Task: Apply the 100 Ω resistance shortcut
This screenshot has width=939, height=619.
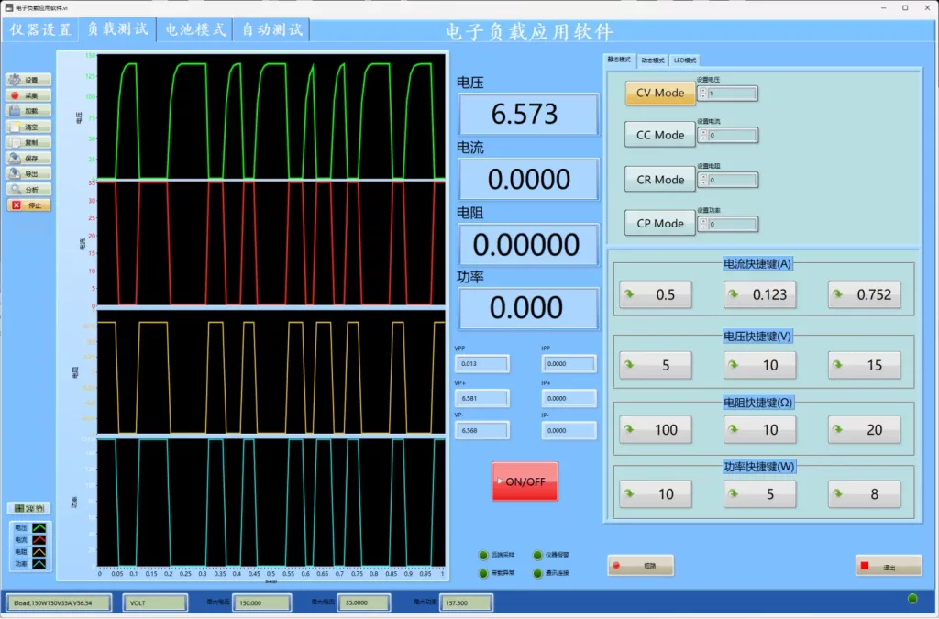Action: (x=655, y=429)
